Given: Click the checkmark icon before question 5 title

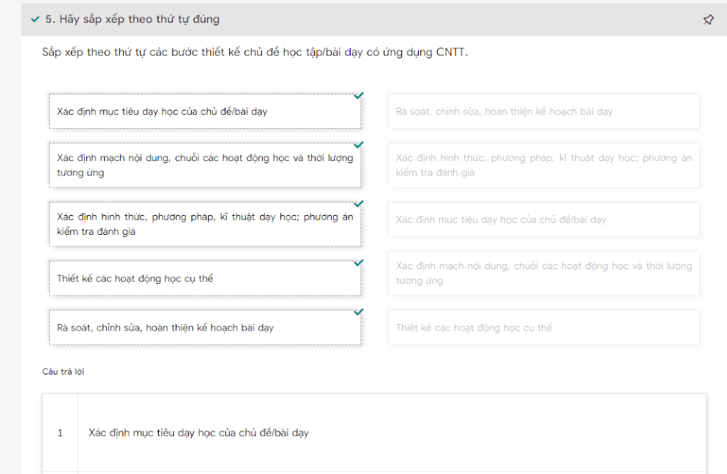Looking at the screenshot, I should coord(35,20).
